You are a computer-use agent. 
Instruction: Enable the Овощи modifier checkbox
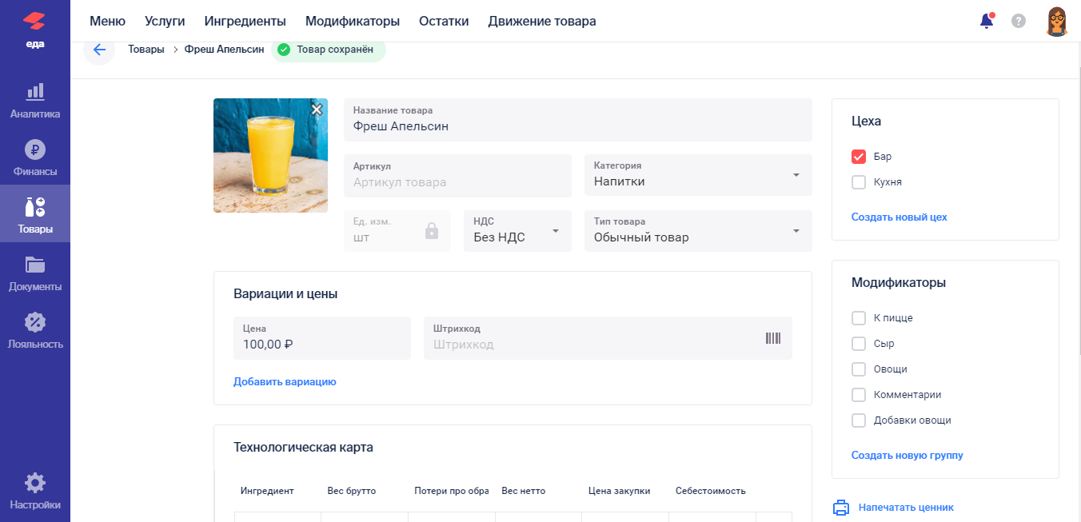(x=859, y=369)
